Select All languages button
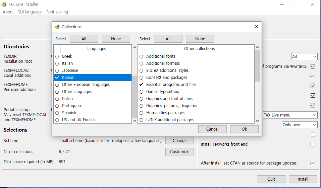The width and height of the screenshot is (321, 188). 84,39
